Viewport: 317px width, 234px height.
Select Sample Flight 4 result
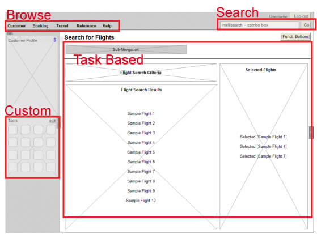(141, 143)
